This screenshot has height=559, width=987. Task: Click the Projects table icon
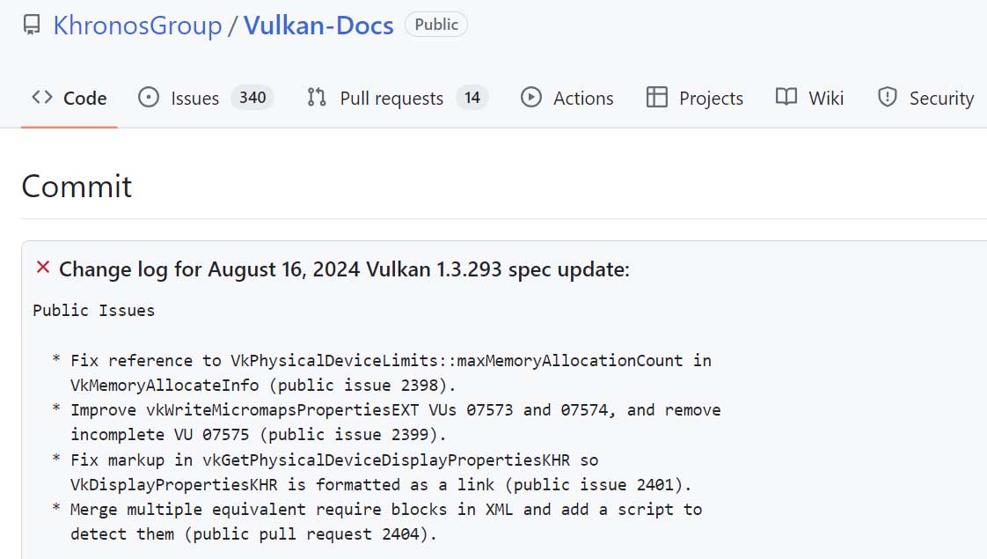[657, 98]
